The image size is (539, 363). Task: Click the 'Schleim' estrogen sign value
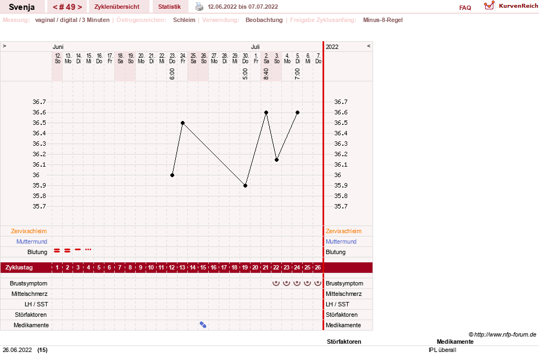184,20
